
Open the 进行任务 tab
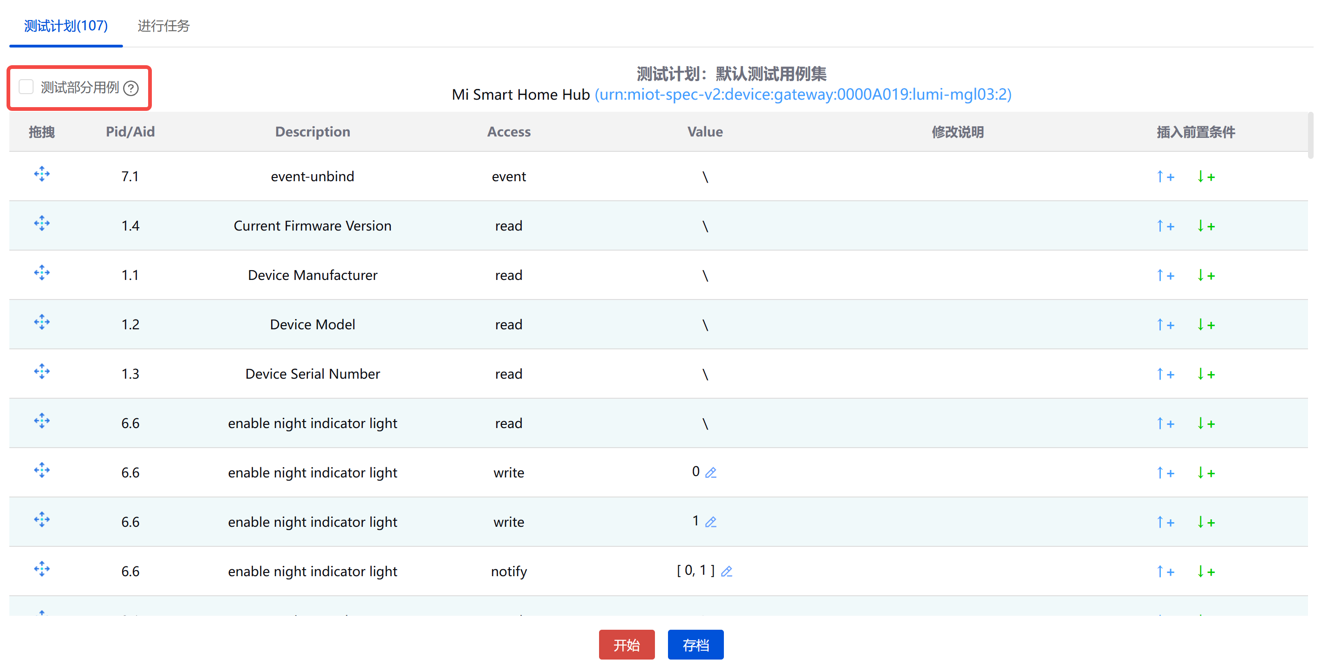(x=164, y=26)
